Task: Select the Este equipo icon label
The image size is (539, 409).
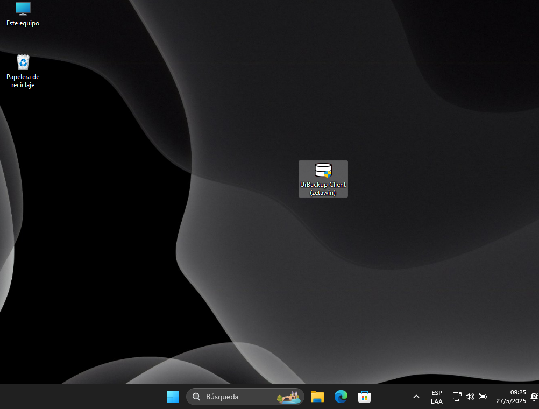Action: (22, 23)
